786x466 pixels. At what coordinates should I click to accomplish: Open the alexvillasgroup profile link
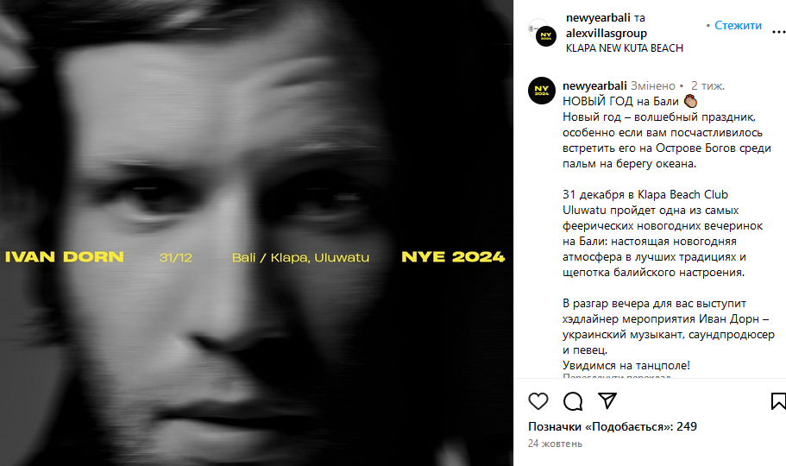(x=607, y=33)
